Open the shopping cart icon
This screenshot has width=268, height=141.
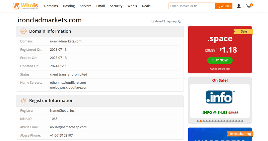pyautogui.click(x=249, y=6)
